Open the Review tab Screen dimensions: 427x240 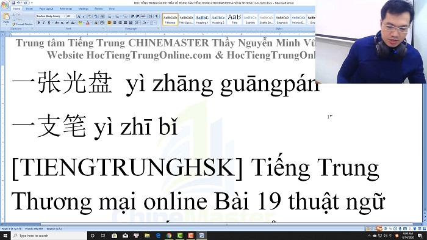point(99,9)
